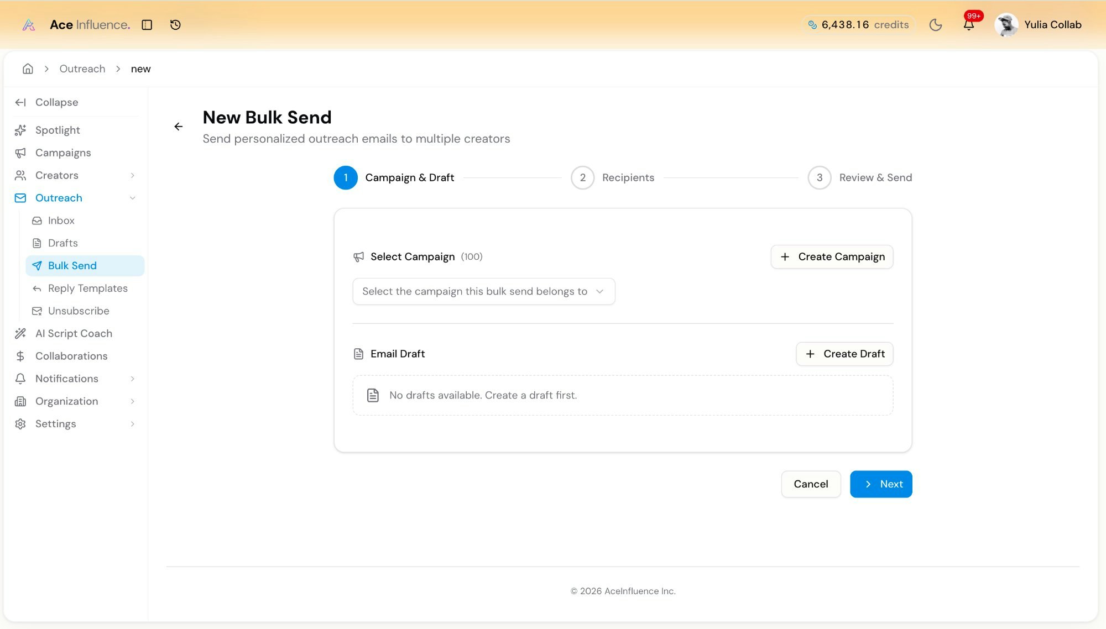
Task: Open the Select Campaign dropdown
Action: (x=483, y=291)
